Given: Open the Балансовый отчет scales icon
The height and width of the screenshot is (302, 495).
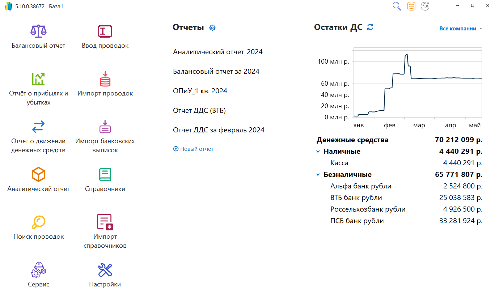Looking at the screenshot, I should pyautogui.click(x=38, y=31).
